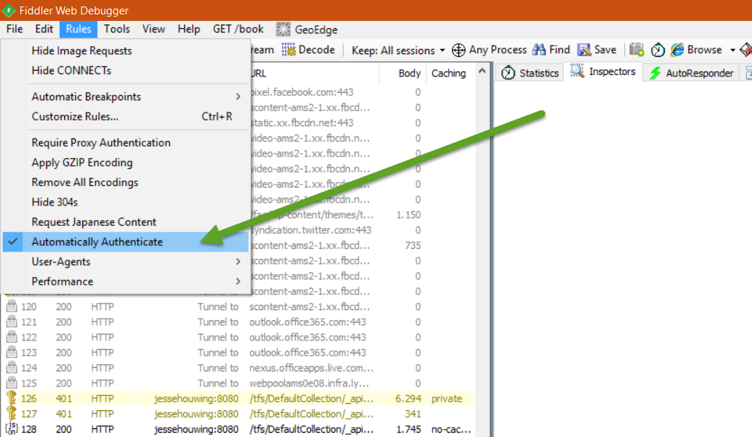Switch to Statistics tab
This screenshot has width=752, height=437.
(530, 73)
